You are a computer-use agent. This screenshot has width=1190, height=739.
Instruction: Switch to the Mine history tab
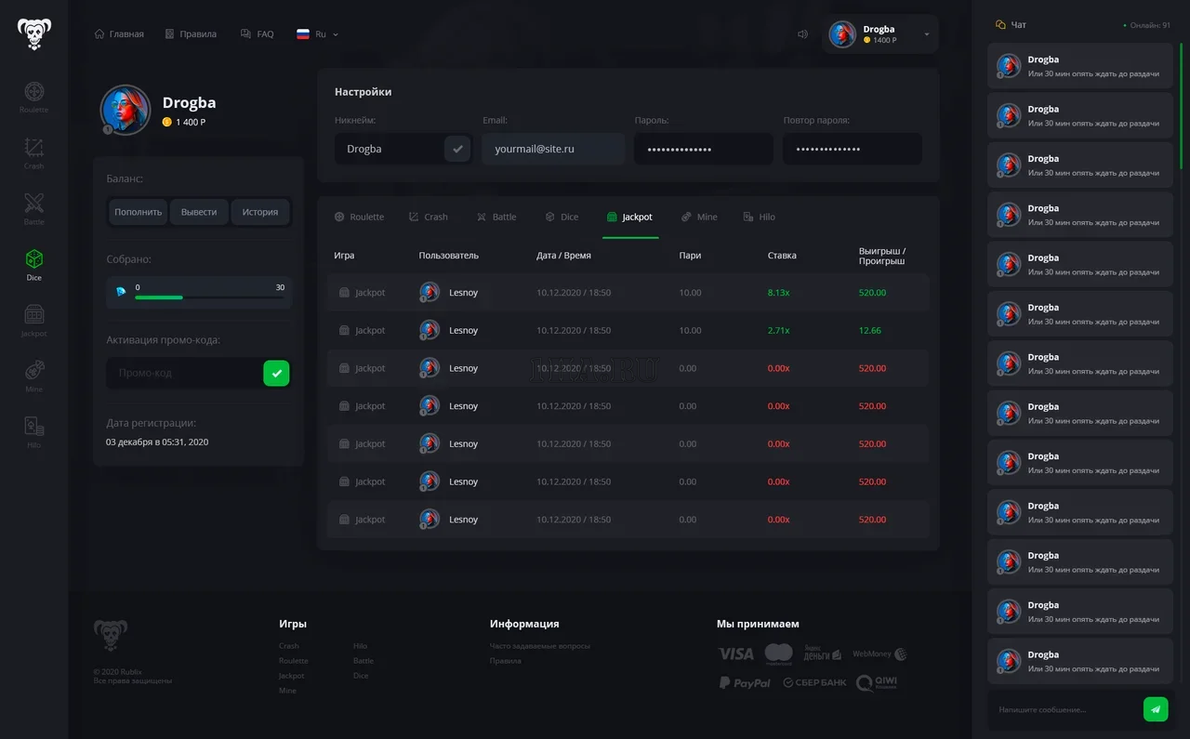(699, 218)
